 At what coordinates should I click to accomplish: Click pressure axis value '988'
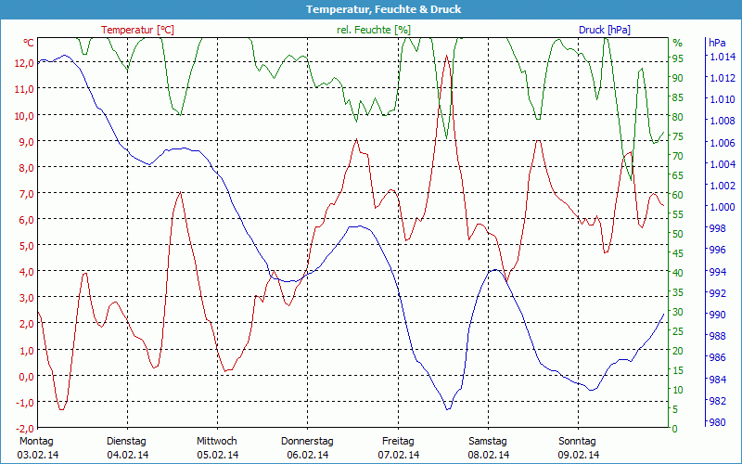click(x=718, y=336)
